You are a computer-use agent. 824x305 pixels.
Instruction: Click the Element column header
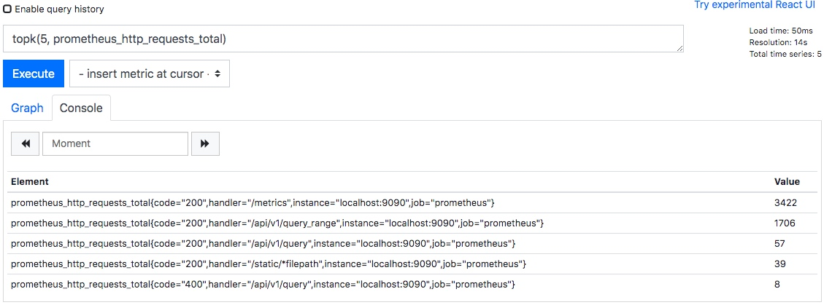(30, 181)
